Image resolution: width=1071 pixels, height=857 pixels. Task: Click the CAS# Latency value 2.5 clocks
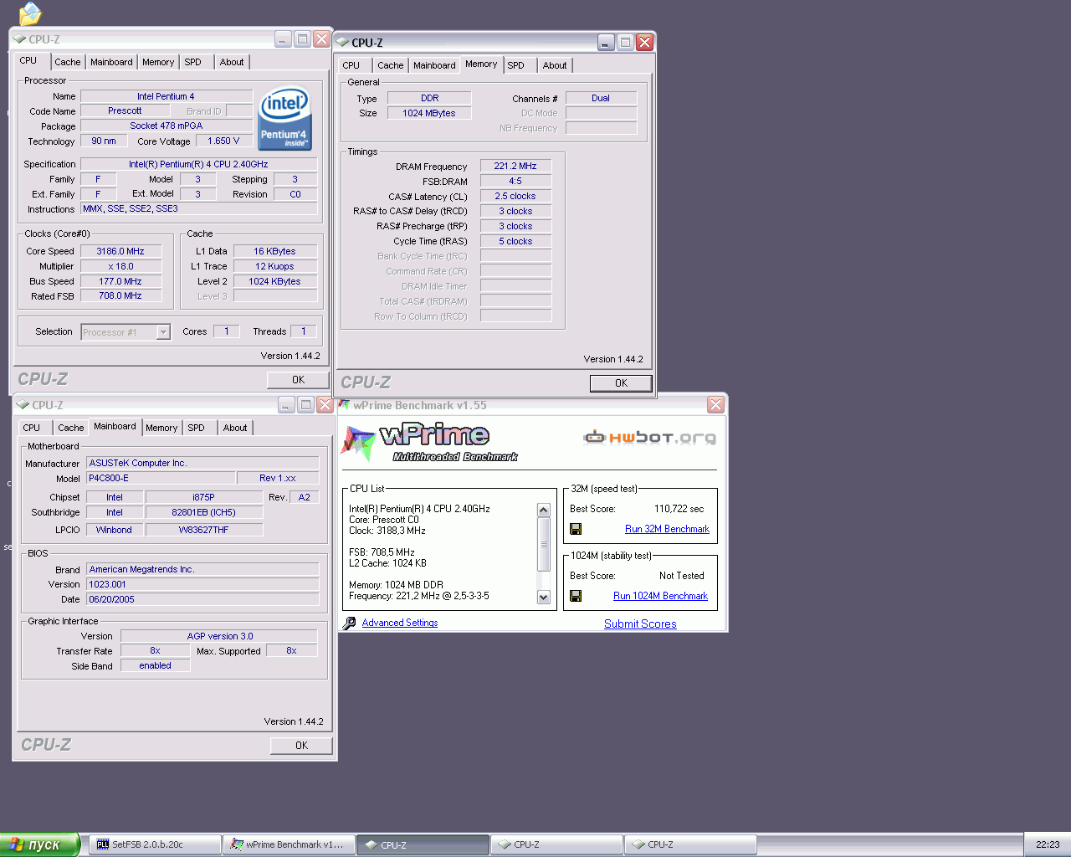pos(515,196)
